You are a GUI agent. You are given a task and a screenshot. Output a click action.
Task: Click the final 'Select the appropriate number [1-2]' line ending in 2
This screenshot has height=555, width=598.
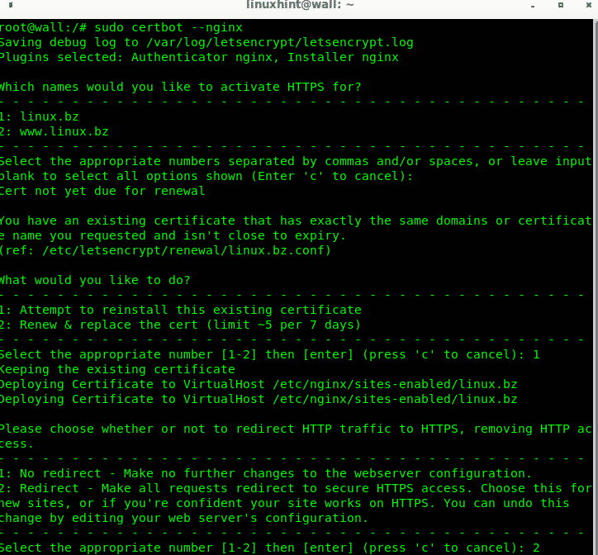[x=269, y=548]
